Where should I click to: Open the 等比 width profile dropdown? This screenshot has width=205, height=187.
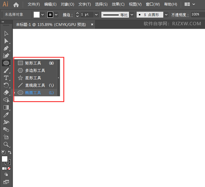[132, 15]
